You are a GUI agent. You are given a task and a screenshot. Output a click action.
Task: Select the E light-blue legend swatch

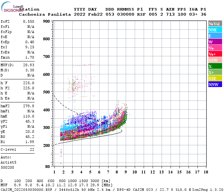[x=215, y=36]
